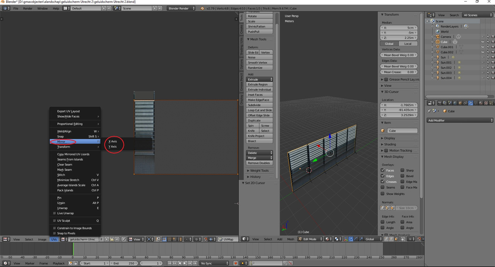Viewport: 495px width, 267px height.
Task: Enable the Sharp overlay checkbox
Action: (403, 170)
